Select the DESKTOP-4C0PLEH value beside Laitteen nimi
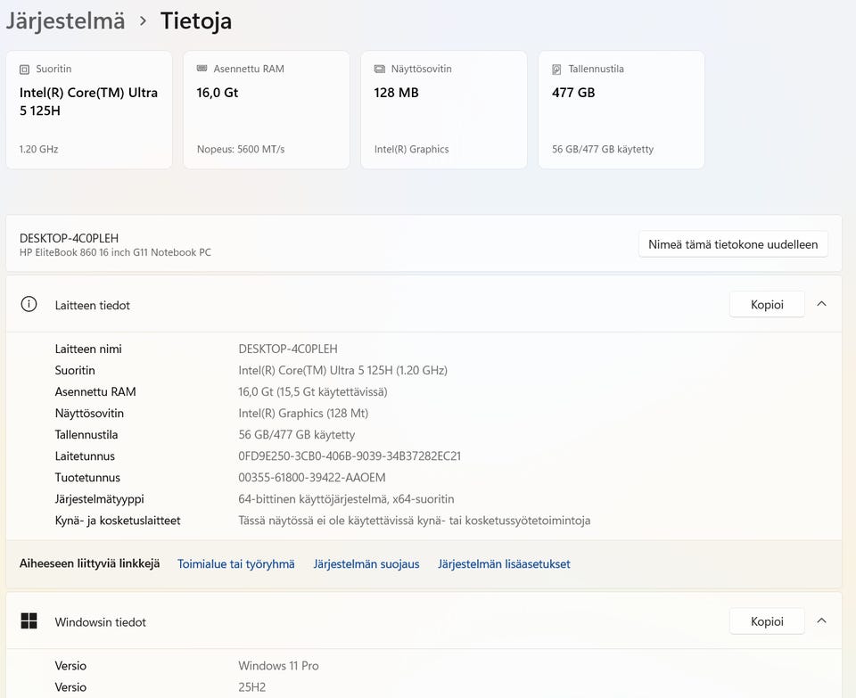Screen dimensions: 856x698 pyautogui.click(x=288, y=349)
